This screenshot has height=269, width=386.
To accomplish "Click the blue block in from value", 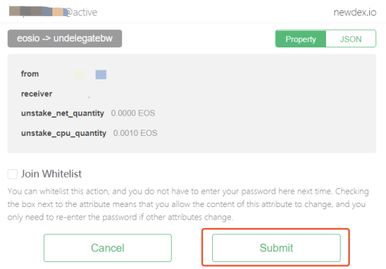I will click(x=101, y=75).
